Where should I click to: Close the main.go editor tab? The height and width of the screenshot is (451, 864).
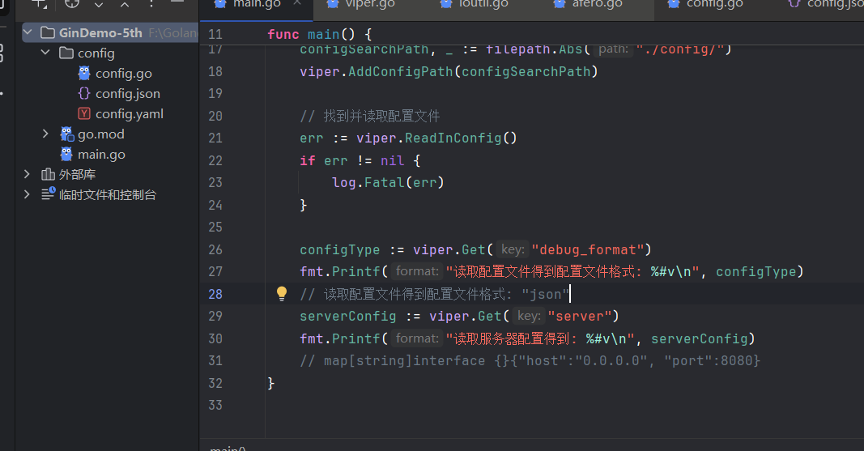coord(298,4)
